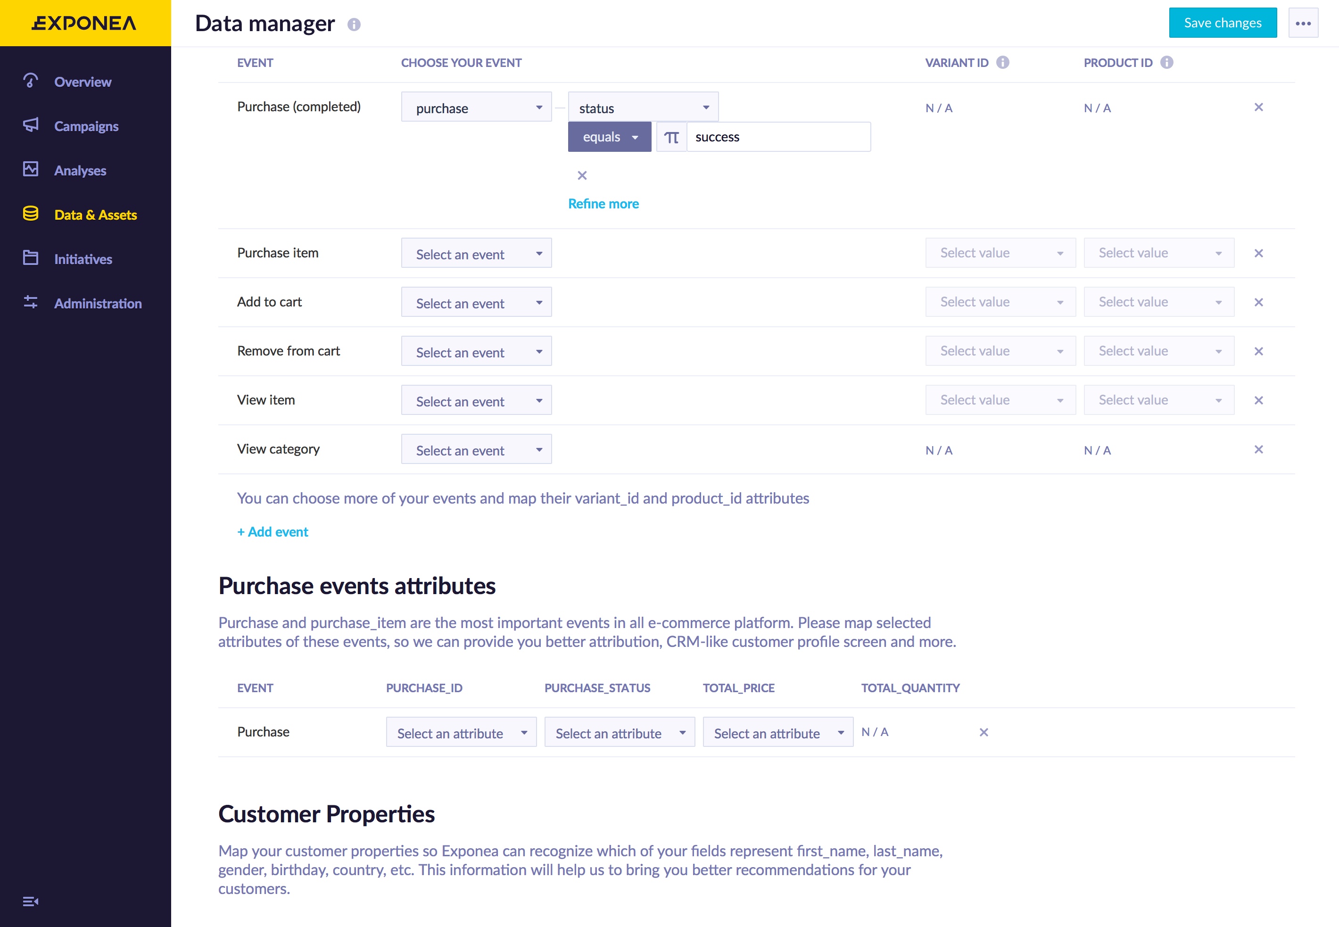
Task: Click the Refine more link
Action: [x=603, y=204]
